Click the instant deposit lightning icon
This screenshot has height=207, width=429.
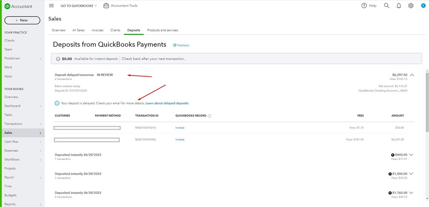tap(58, 59)
